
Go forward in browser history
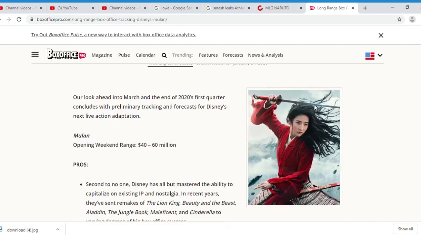(9, 19)
